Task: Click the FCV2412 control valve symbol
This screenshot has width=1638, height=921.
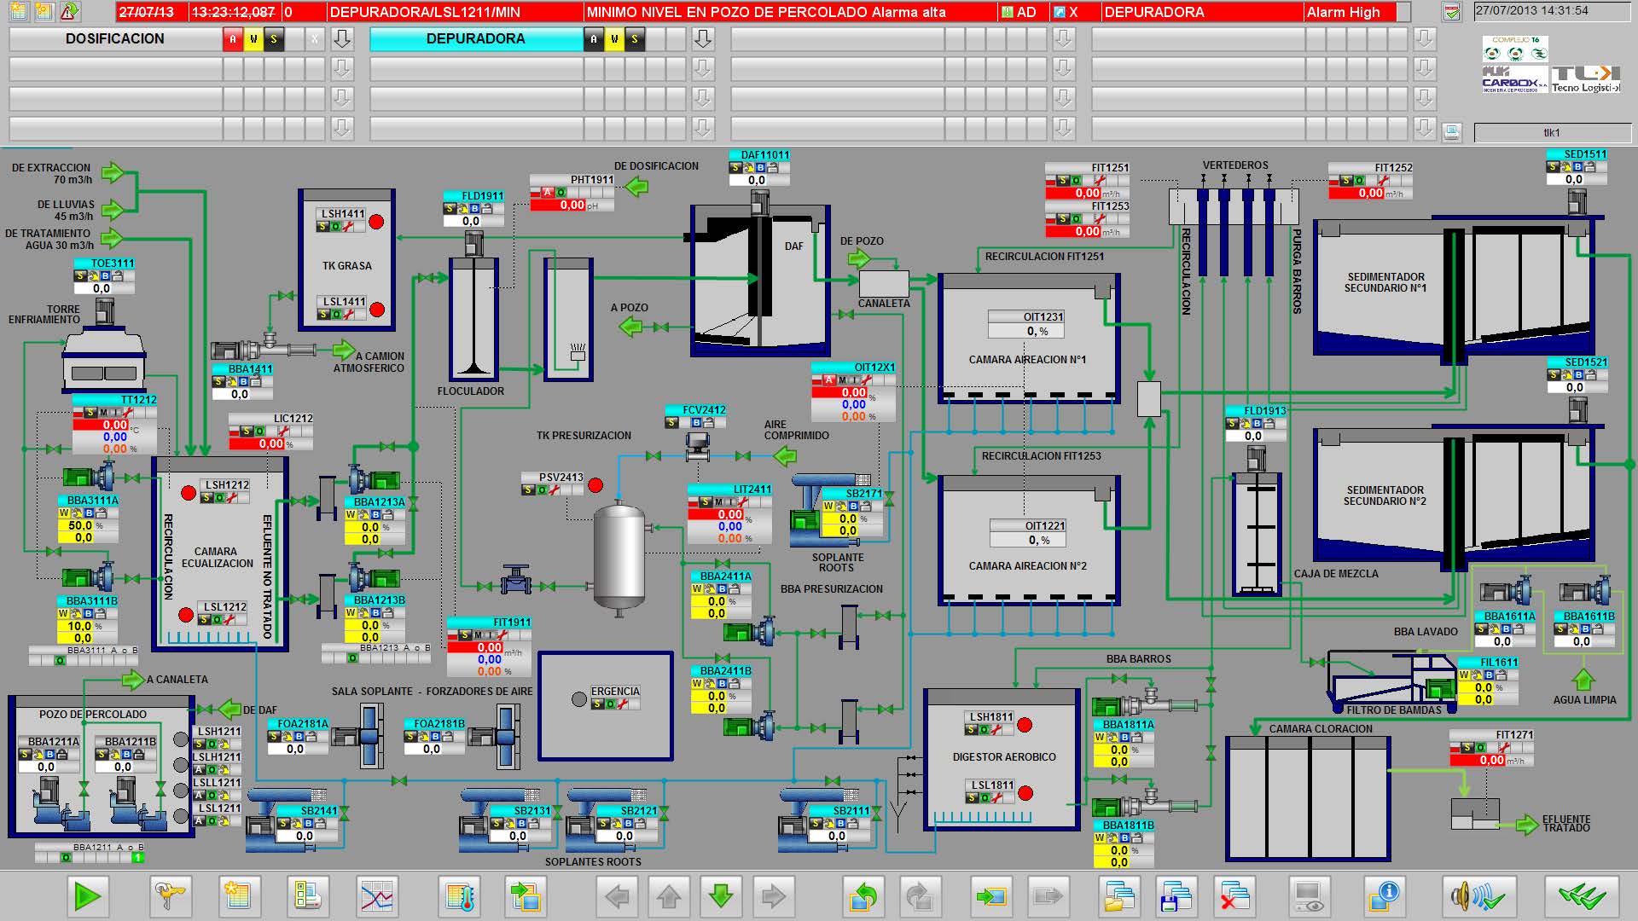Action: click(698, 445)
